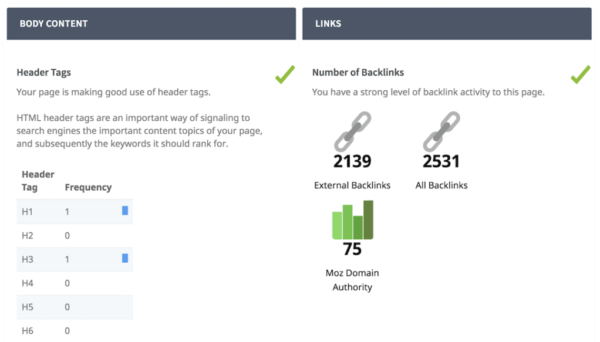Select the H4 row in header table
This screenshot has height=342, width=600.
pos(75,283)
